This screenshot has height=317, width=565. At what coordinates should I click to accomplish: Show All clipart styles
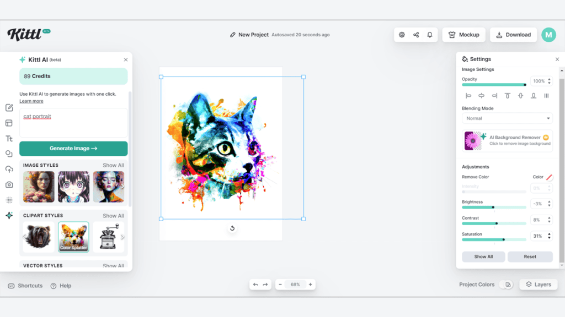tap(114, 215)
